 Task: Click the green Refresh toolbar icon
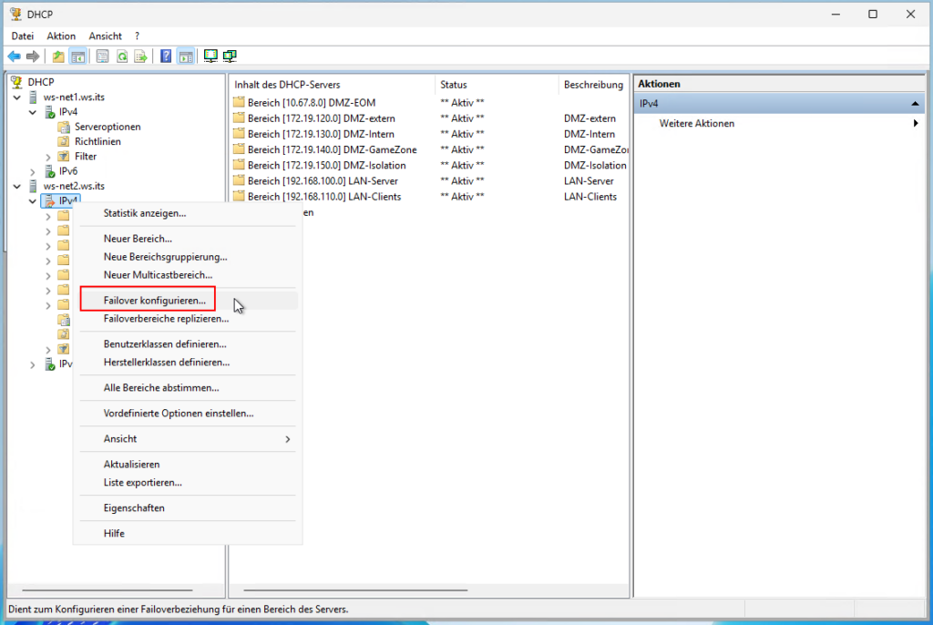coord(122,56)
